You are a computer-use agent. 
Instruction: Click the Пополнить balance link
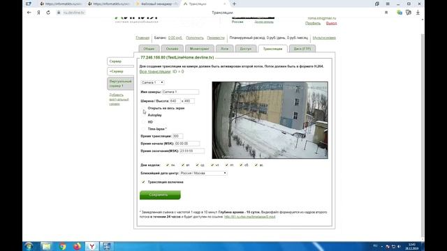(x=195, y=38)
